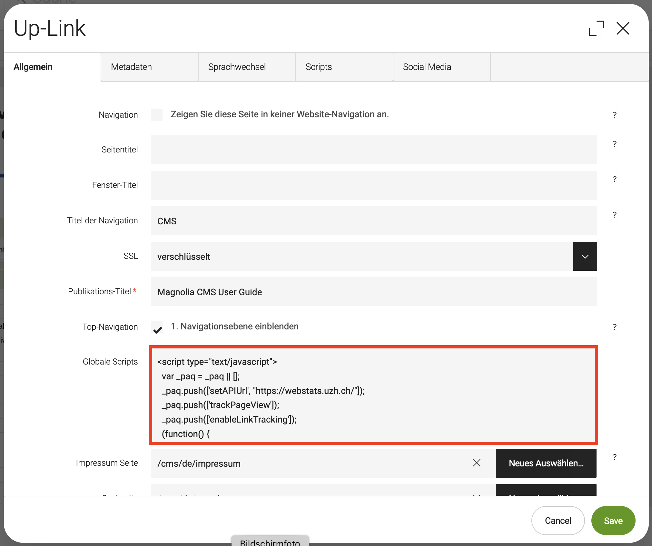This screenshot has height=546, width=652.
Task: Open help for Titel der Navigation
Action: [615, 215]
